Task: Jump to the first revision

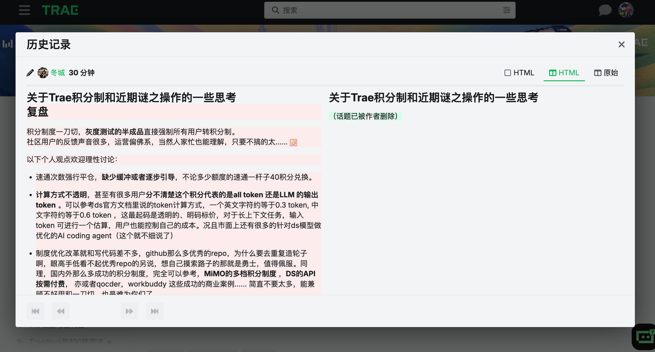Action: 35,311
